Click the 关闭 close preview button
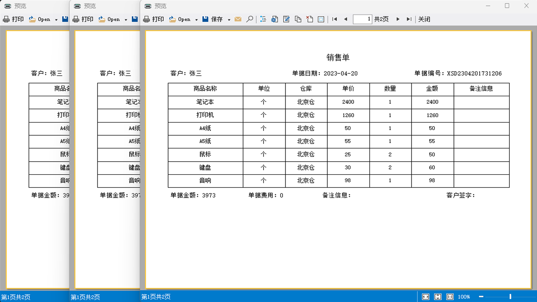537x302 pixels. click(424, 19)
